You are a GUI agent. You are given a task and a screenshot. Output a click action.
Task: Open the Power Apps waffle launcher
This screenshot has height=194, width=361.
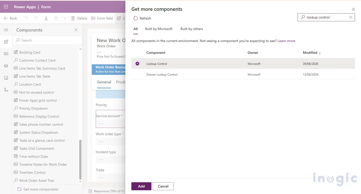(6, 7)
